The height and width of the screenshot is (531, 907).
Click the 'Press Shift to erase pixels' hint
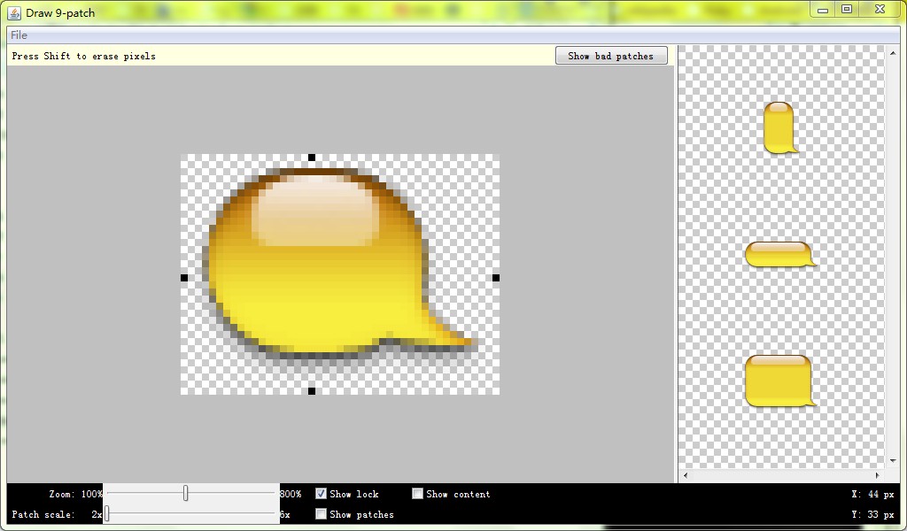(x=84, y=56)
